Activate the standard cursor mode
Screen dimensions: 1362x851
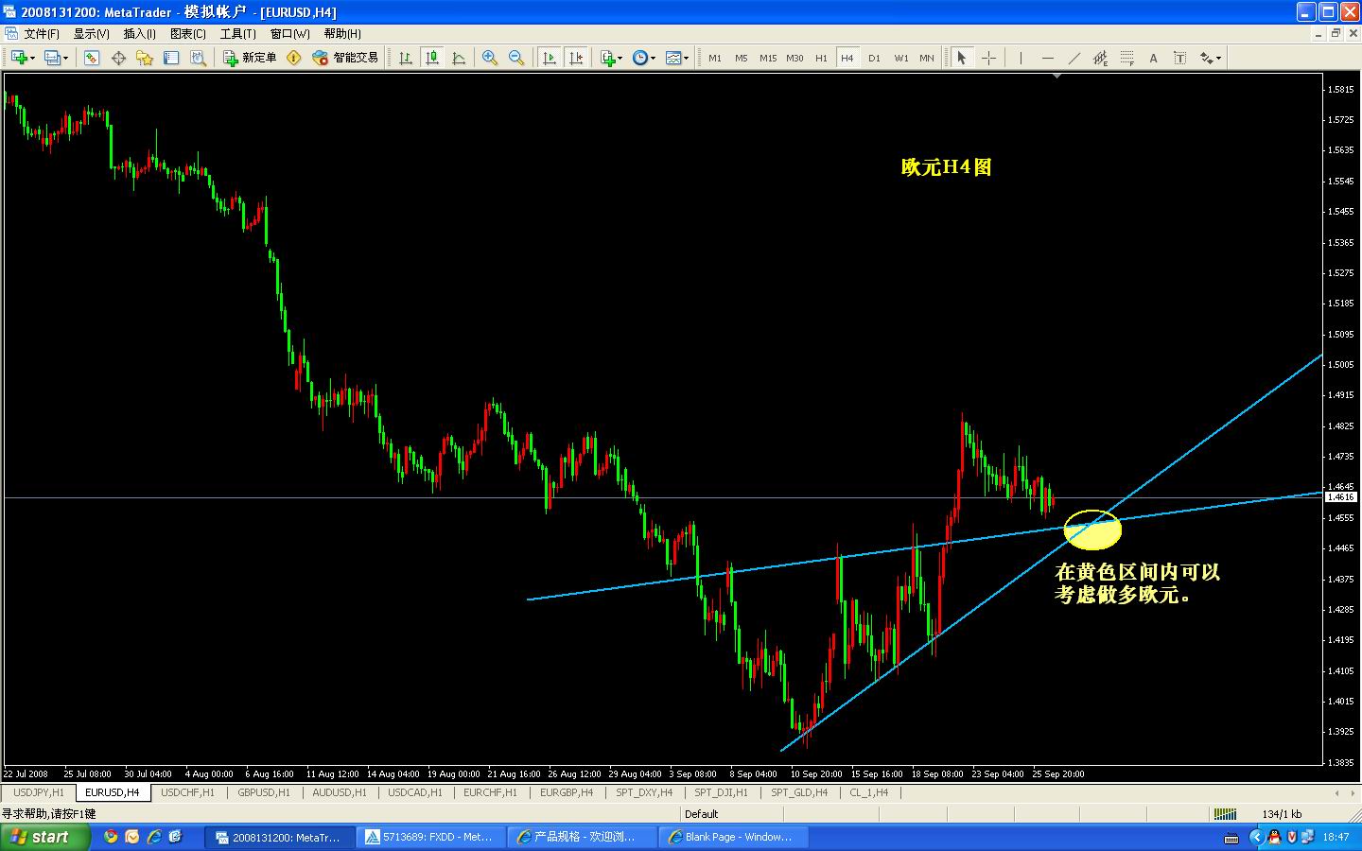point(962,58)
